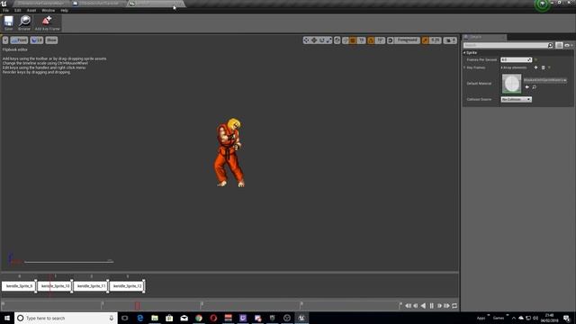Jump to the first frame
The width and height of the screenshot is (576, 324).
point(408,306)
